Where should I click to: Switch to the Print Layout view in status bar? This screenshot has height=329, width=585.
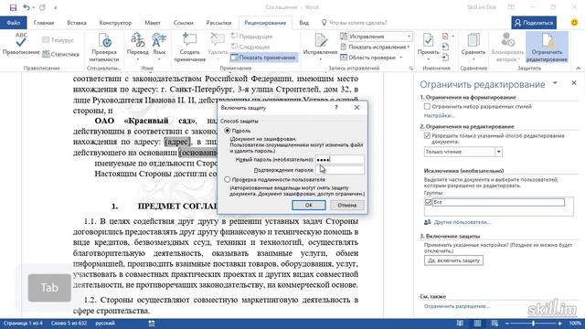click(x=477, y=324)
